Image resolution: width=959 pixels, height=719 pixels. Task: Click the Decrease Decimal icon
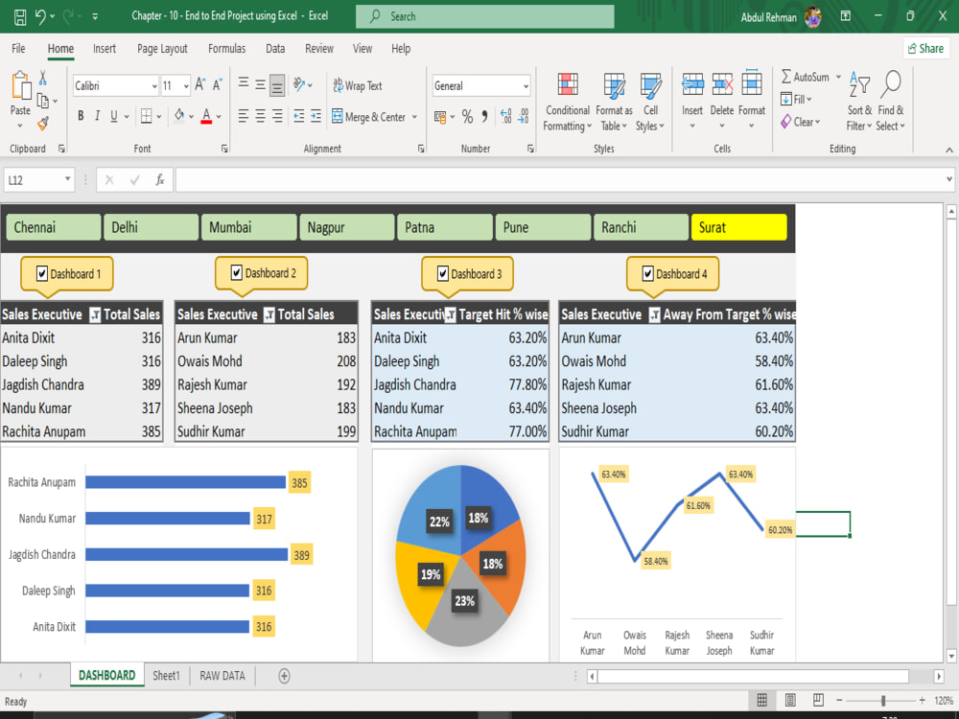click(x=524, y=117)
